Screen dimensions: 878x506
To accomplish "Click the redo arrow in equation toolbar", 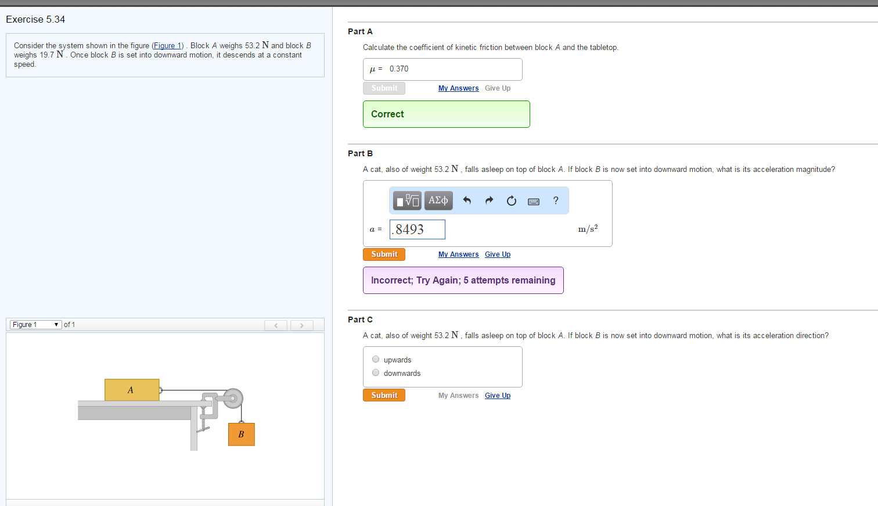I will coord(489,200).
